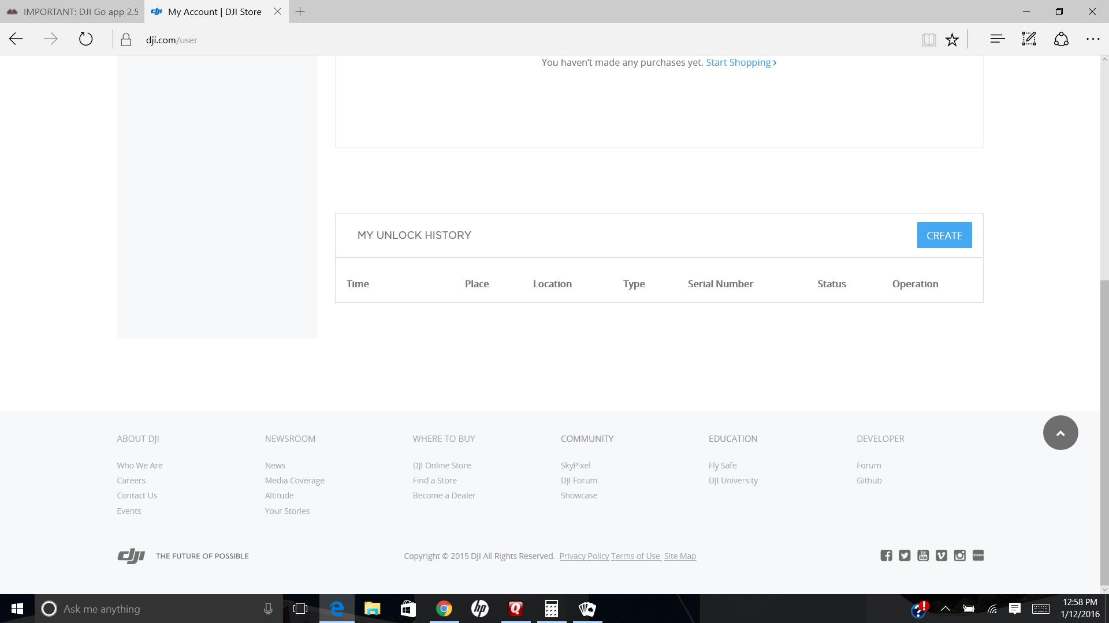Open the Altitude link

click(279, 496)
